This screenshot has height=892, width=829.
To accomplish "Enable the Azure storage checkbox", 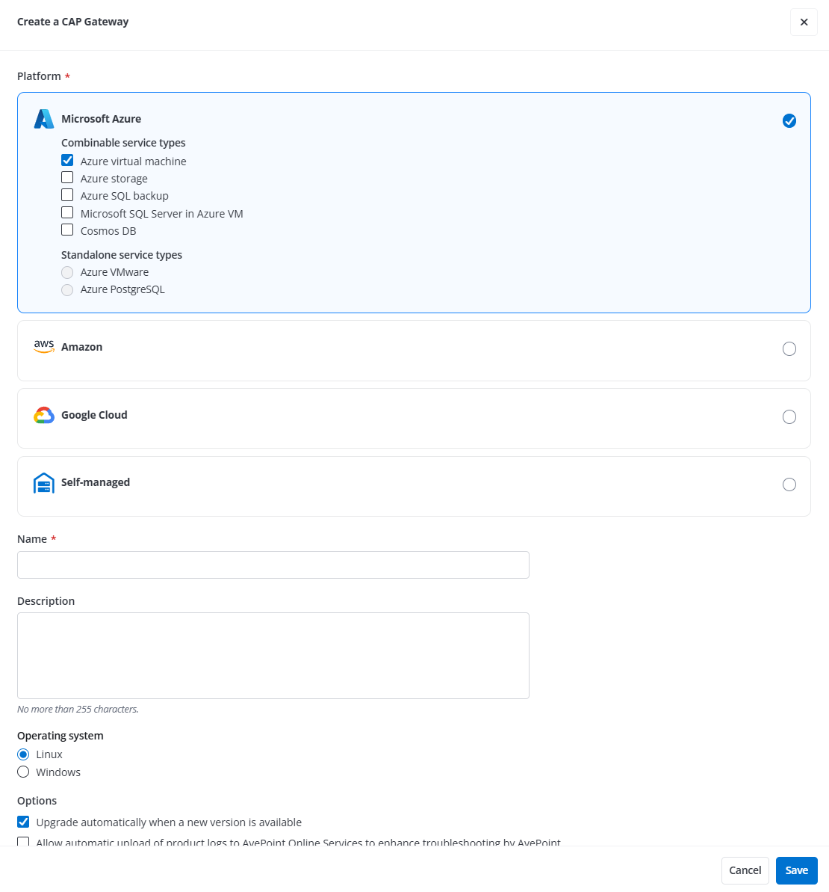I will (x=67, y=177).
